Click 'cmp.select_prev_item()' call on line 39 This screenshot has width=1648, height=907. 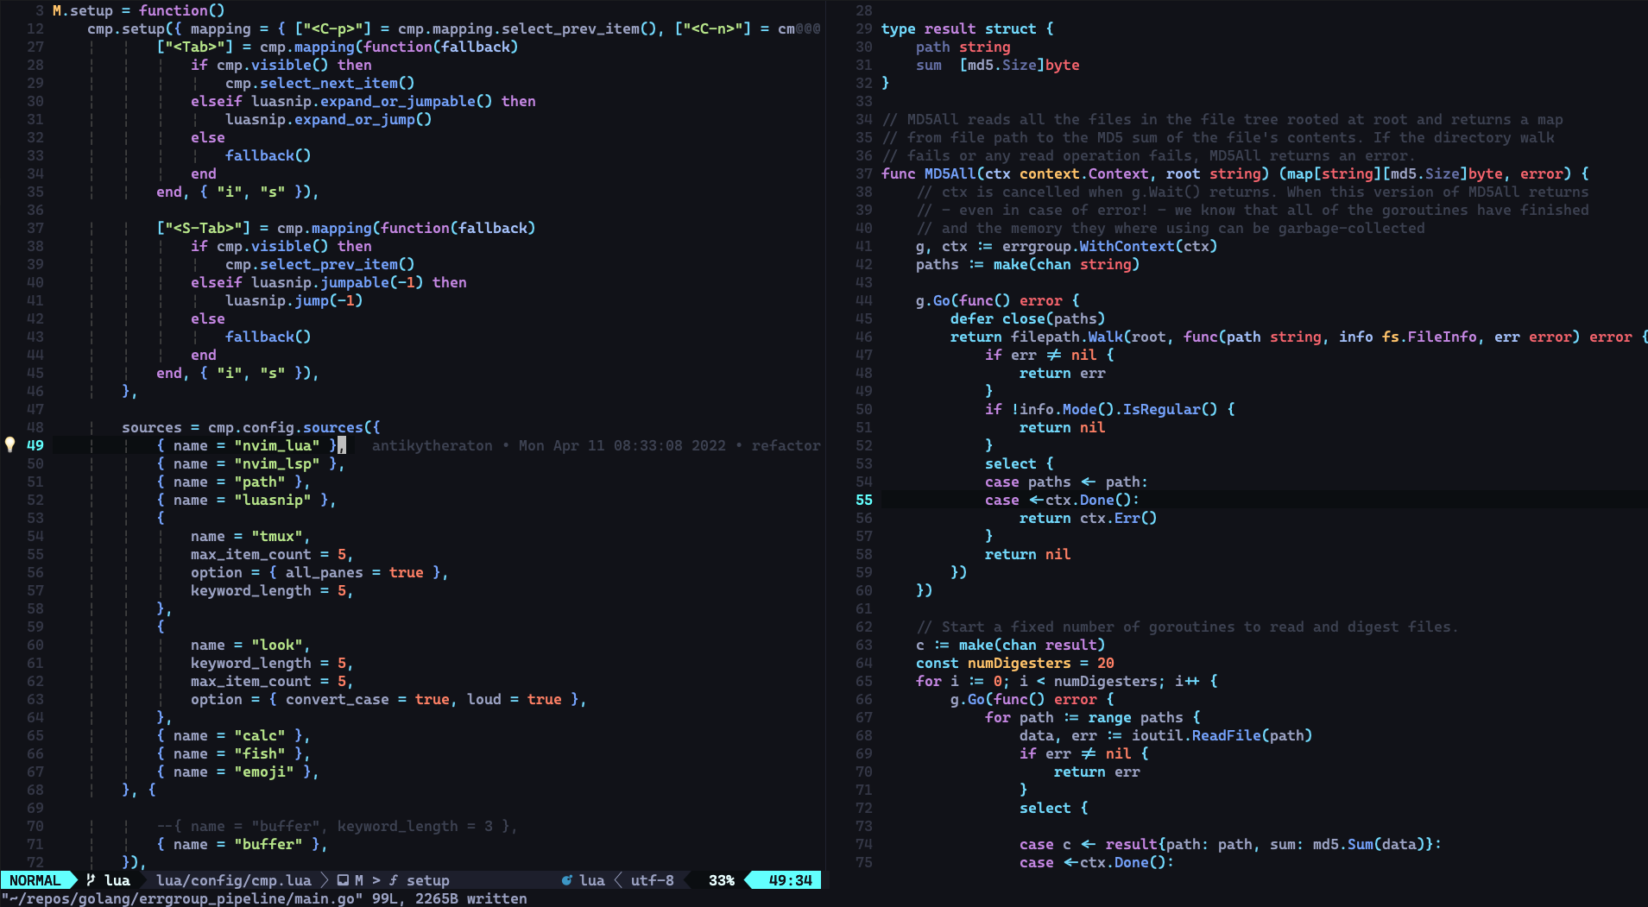coord(320,264)
